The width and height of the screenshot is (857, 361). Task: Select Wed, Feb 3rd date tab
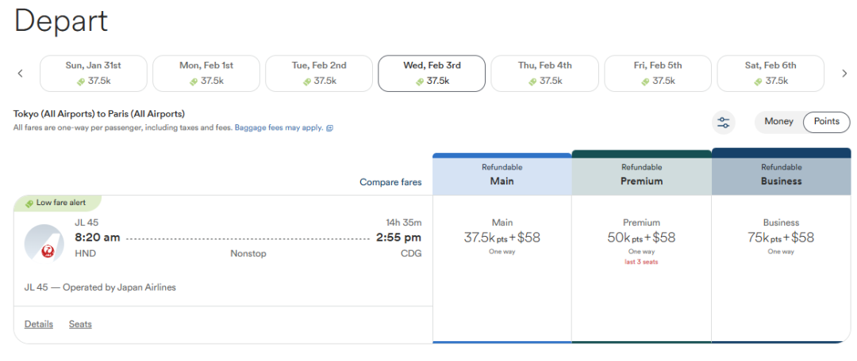click(x=432, y=73)
